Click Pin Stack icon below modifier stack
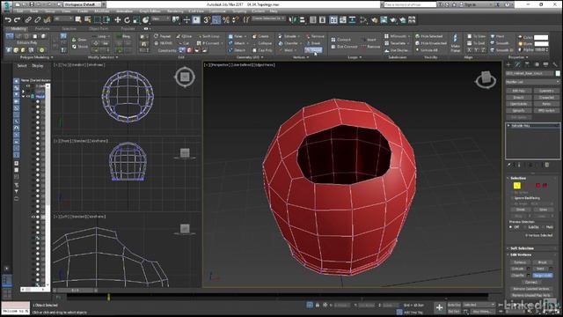The width and height of the screenshot is (563, 317). click(x=509, y=165)
